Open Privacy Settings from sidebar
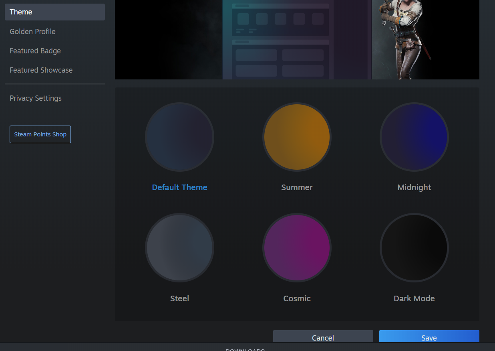 tap(36, 98)
